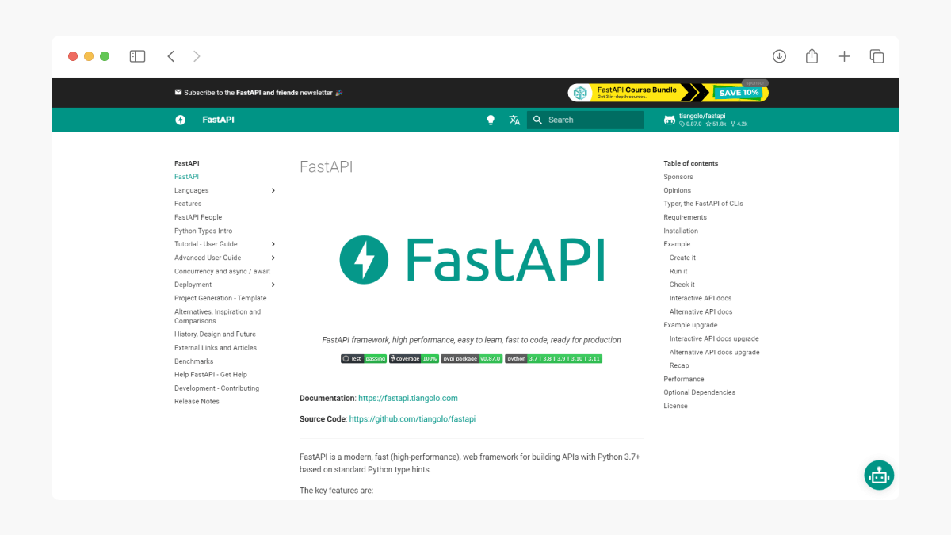Click the python versions badge
Image resolution: width=951 pixels, height=535 pixels.
click(x=554, y=358)
